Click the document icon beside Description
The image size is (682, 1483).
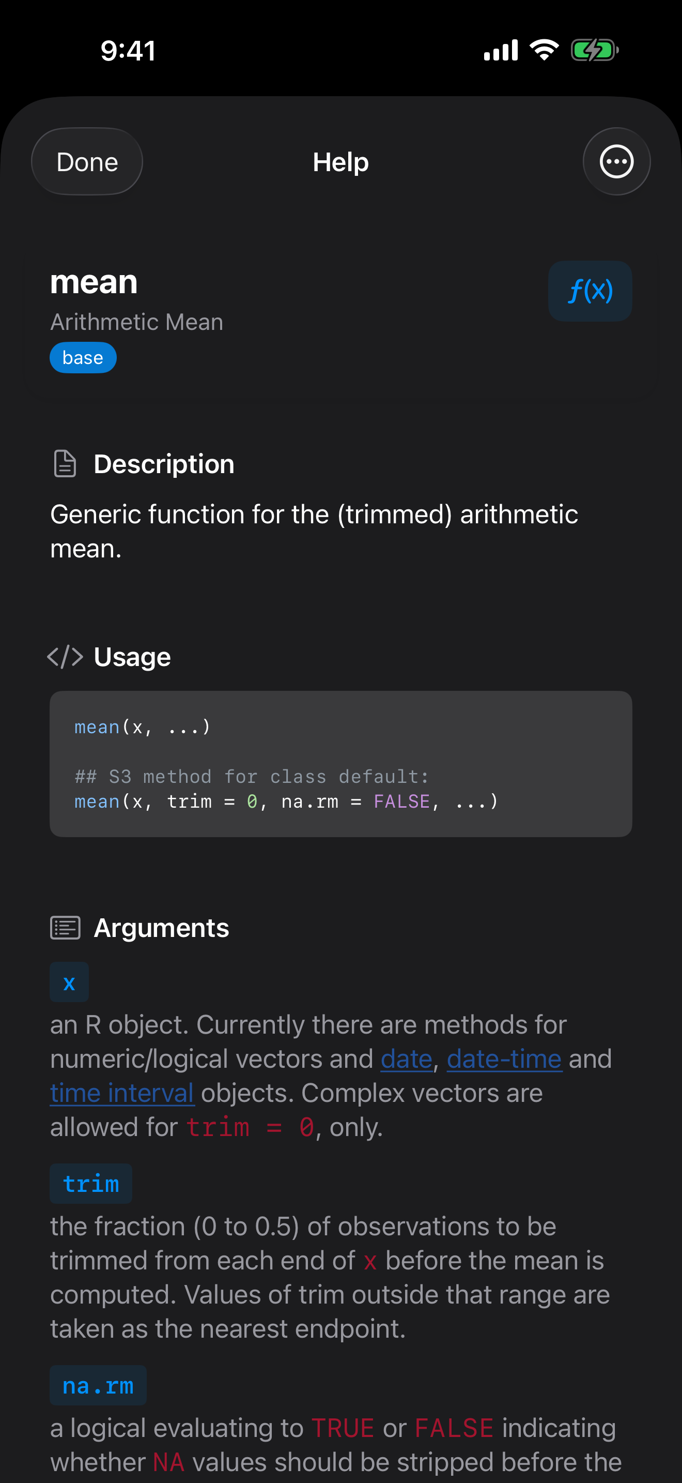[65, 463]
